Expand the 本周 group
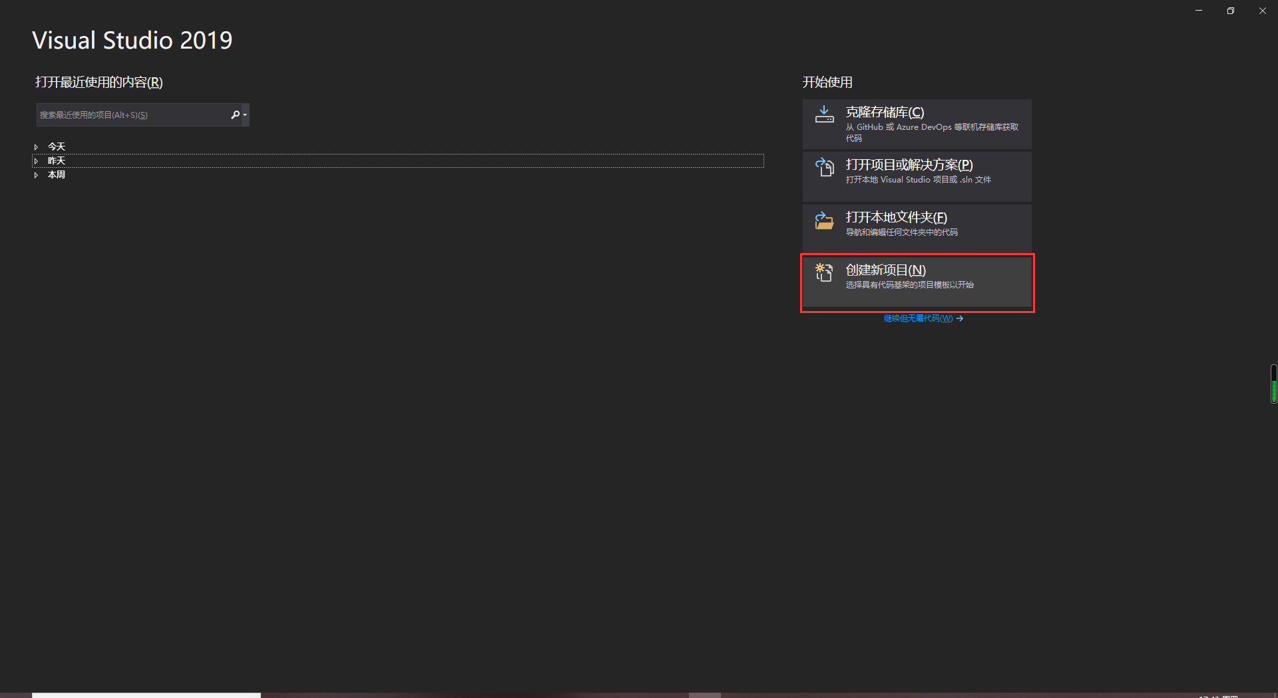 point(36,174)
